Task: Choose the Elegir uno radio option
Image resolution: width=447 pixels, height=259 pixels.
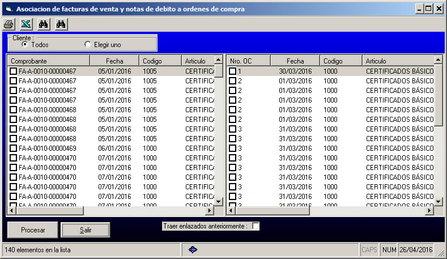Action: pos(87,44)
